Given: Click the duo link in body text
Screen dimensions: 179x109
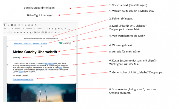Looking at the screenshot, I should [x=61, y=68].
